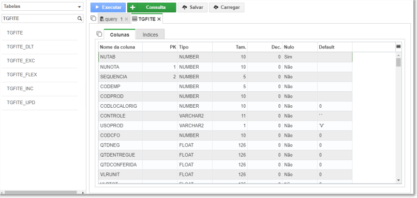Close the query 1 tab
This screenshot has width=417, height=198.
(127, 19)
